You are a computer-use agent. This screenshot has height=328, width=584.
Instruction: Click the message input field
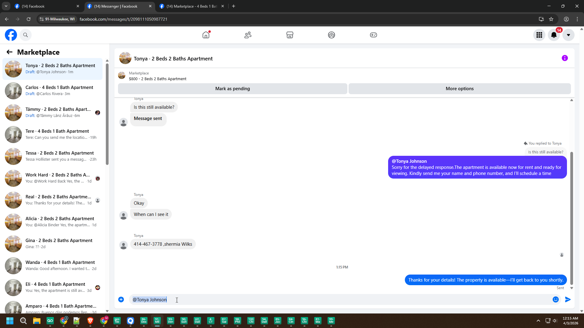point(341,300)
